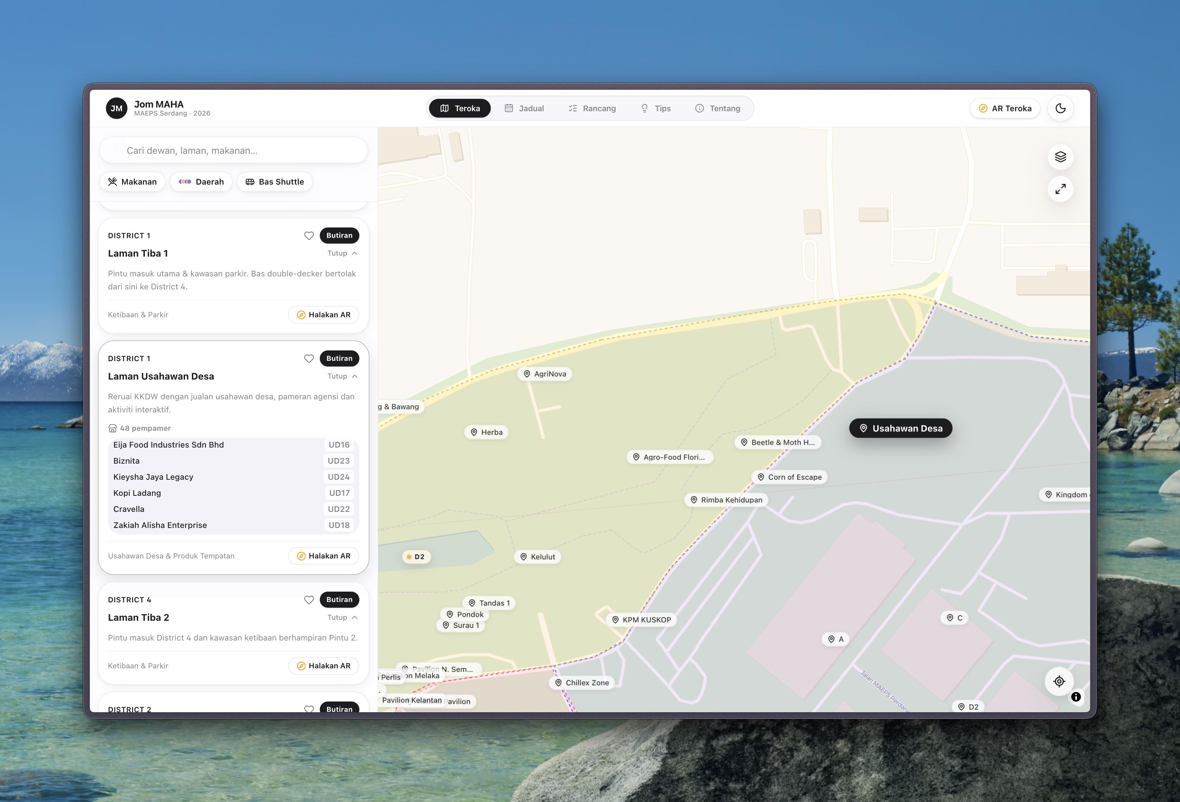Favorite Laman Tiba 2 with heart
This screenshot has width=1180, height=802.
tap(309, 600)
